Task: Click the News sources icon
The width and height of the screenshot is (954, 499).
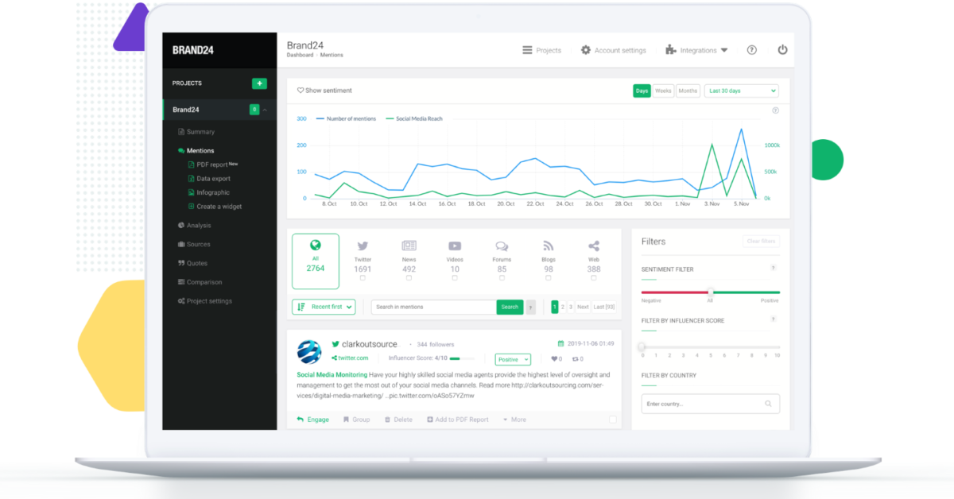Action: point(409,246)
